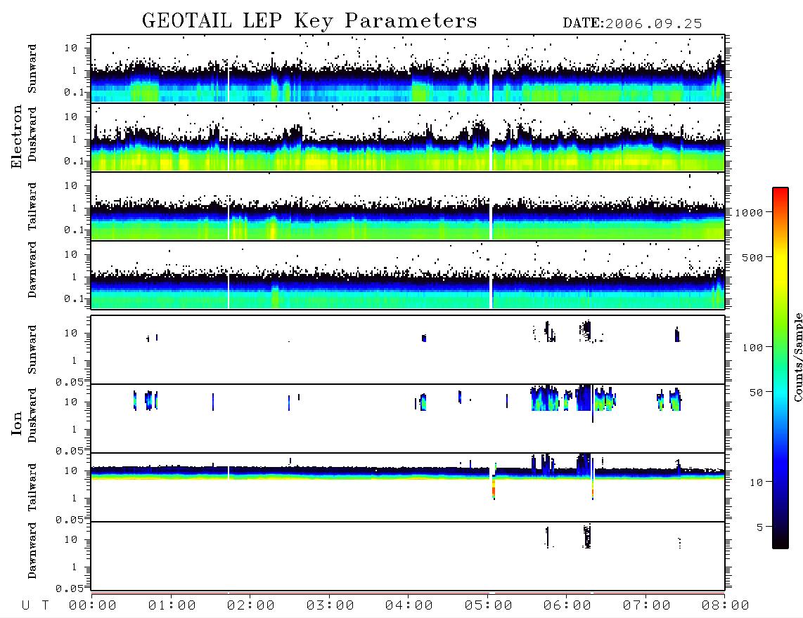Click the Ion Sunward panel label
Viewport: 803px width, 618px height.
tap(32, 350)
